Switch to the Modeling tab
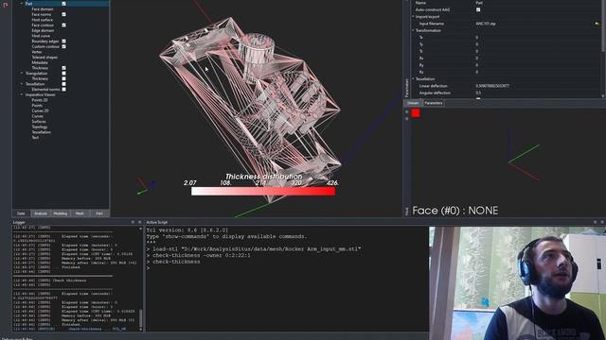606x340 pixels. (x=61, y=213)
